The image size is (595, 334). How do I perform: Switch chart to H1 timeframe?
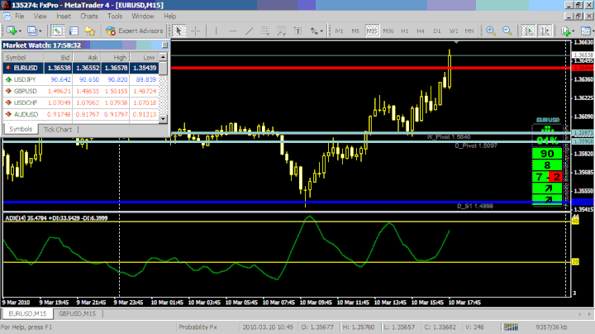(x=404, y=31)
